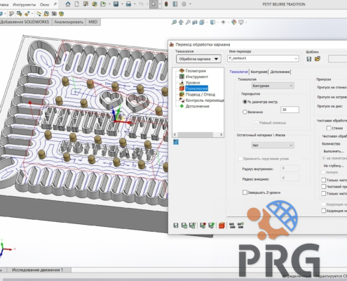The height and width of the screenshot is (281, 347).
Task: Click the camera snapshot icon in second toolbar
Action: pos(54,13)
